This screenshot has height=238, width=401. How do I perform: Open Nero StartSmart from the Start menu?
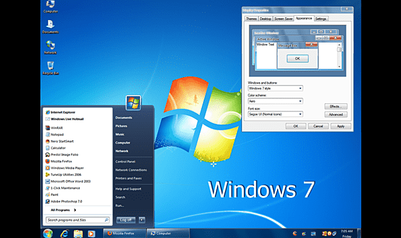(60, 141)
